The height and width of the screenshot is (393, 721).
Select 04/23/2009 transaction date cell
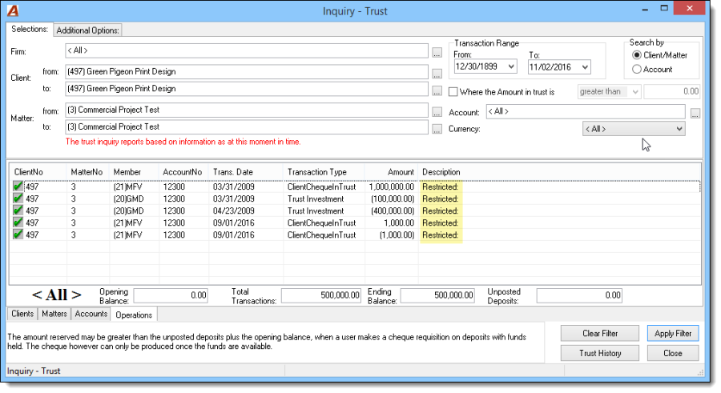click(234, 211)
